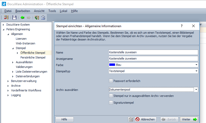This screenshot has width=206, height=123.
Task: Click the stamp icon in main toolbar
Action: coord(43,17)
